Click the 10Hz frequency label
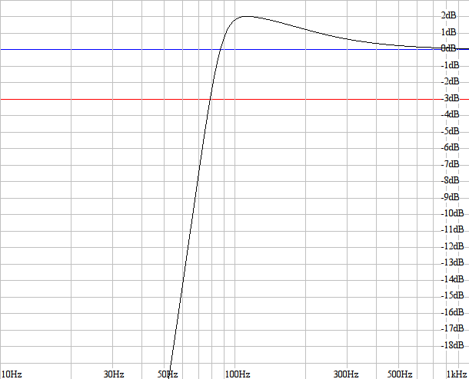This screenshot has height=379, width=469. [x=12, y=374]
